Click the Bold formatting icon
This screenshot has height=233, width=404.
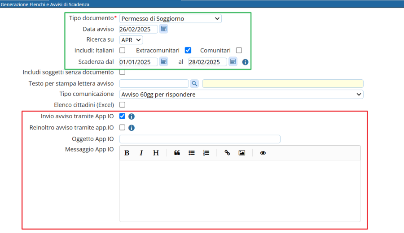click(127, 153)
